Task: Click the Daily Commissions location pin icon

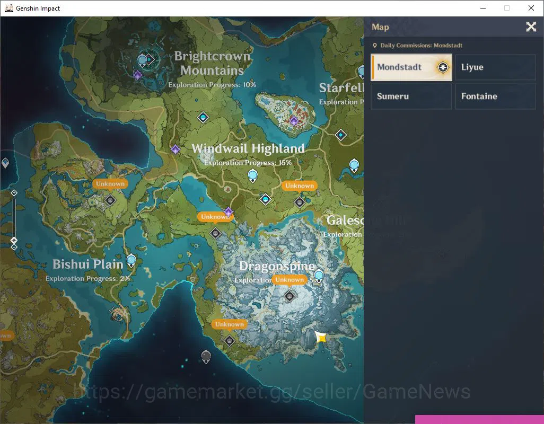Action: (x=375, y=46)
